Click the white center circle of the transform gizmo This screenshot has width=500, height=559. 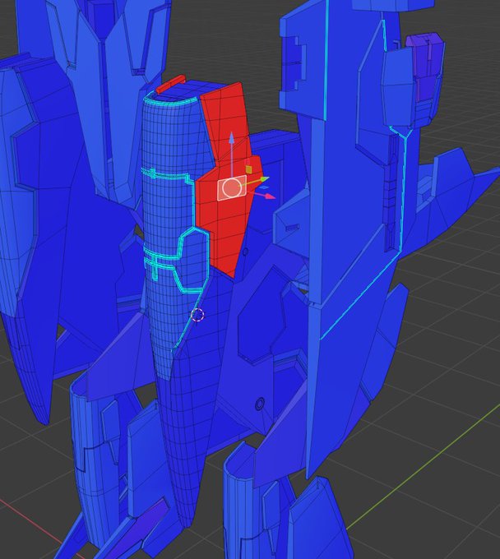coord(231,188)
